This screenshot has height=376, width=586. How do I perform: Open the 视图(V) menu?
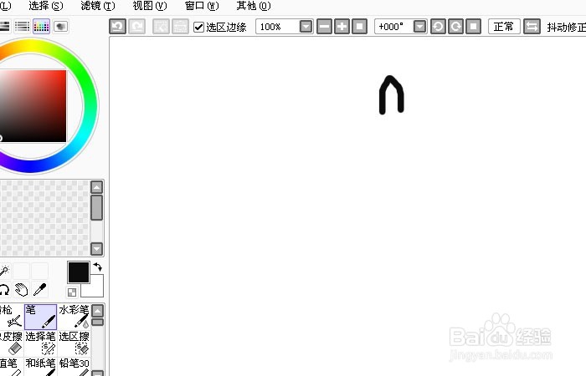coord(150,6)
